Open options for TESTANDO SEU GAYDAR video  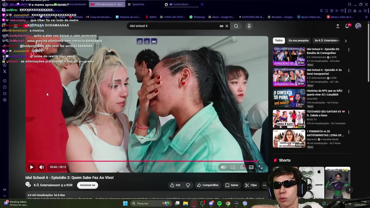click(349, 112)
